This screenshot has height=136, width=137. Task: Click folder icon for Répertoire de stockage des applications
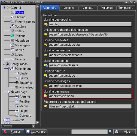46,106
